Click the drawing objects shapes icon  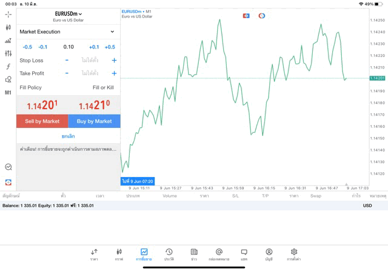pos(8,79)
